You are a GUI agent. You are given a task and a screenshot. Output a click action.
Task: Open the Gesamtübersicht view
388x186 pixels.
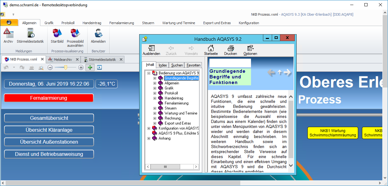pos(49,118)
